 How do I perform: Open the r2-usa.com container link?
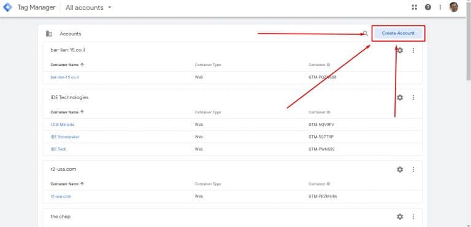(x=61, y=196)
